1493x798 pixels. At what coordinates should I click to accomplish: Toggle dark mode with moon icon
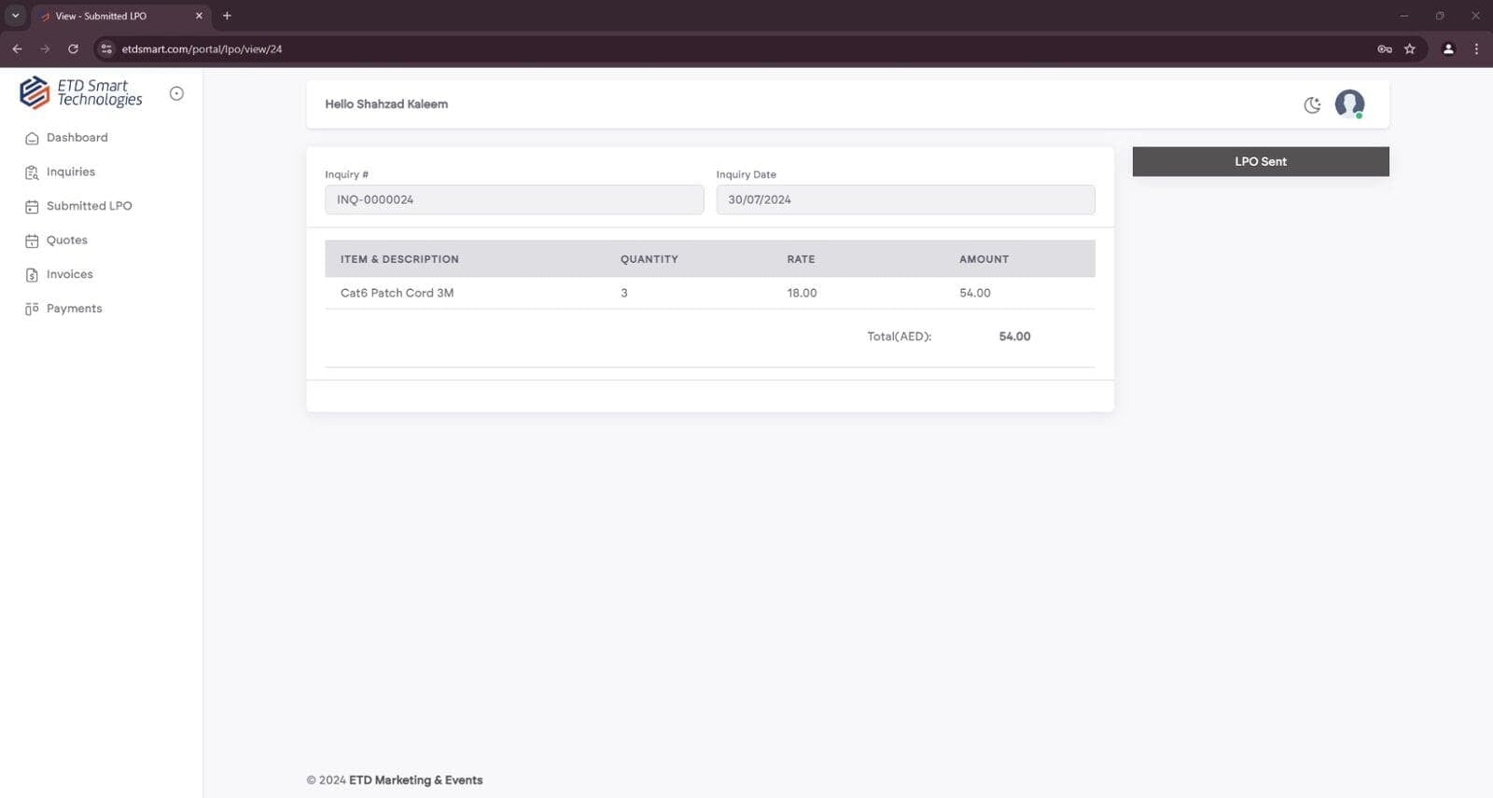[x=1312, y=104]
